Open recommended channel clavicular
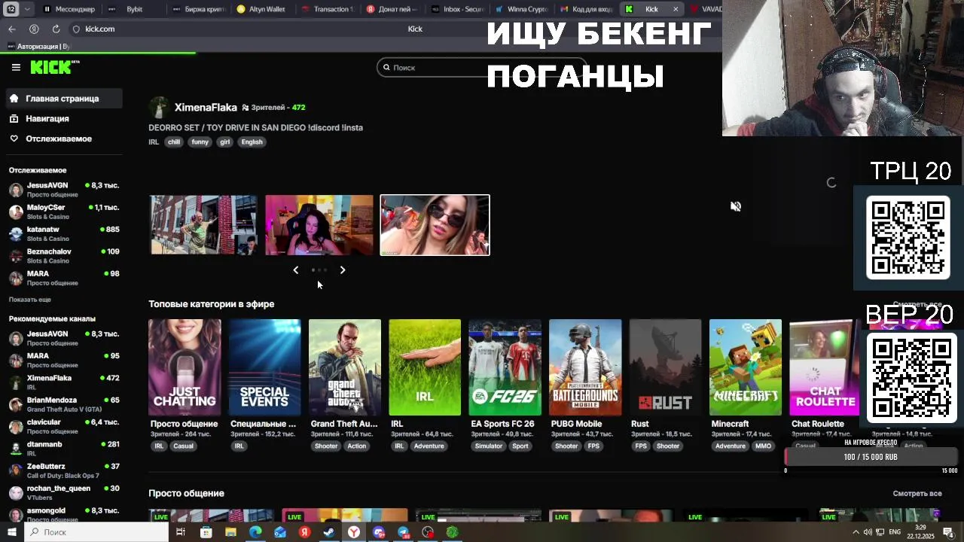Image resolution: width=964 pixels, height=542 pixels. pos(64,426)
